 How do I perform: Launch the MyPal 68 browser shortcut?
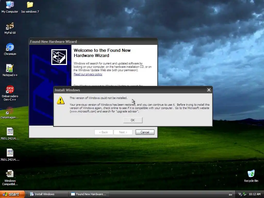tap(10, 28)
